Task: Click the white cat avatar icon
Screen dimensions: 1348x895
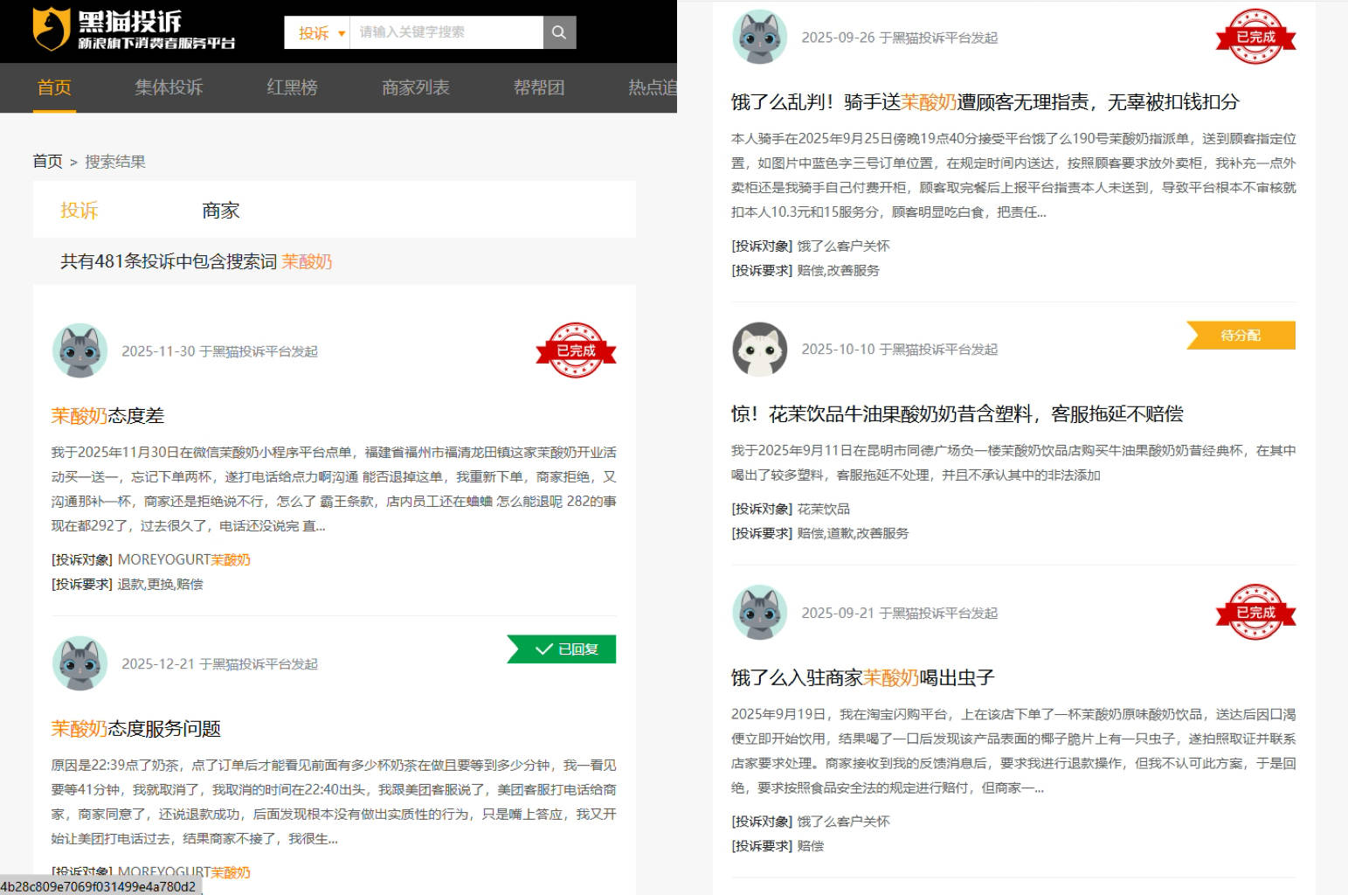Action: (x=759, y=350)
